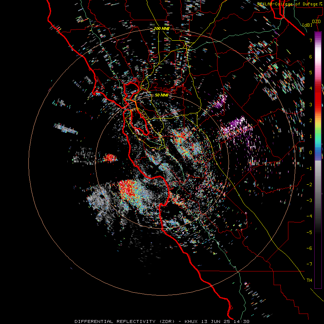Click the "50 NMI" range ring label
324x324 pixels.
[162, 95]
